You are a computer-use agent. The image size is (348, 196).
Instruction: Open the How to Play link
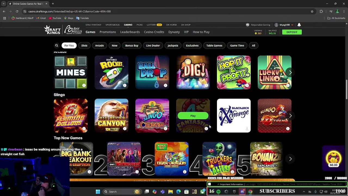click(x=201, y=32)
